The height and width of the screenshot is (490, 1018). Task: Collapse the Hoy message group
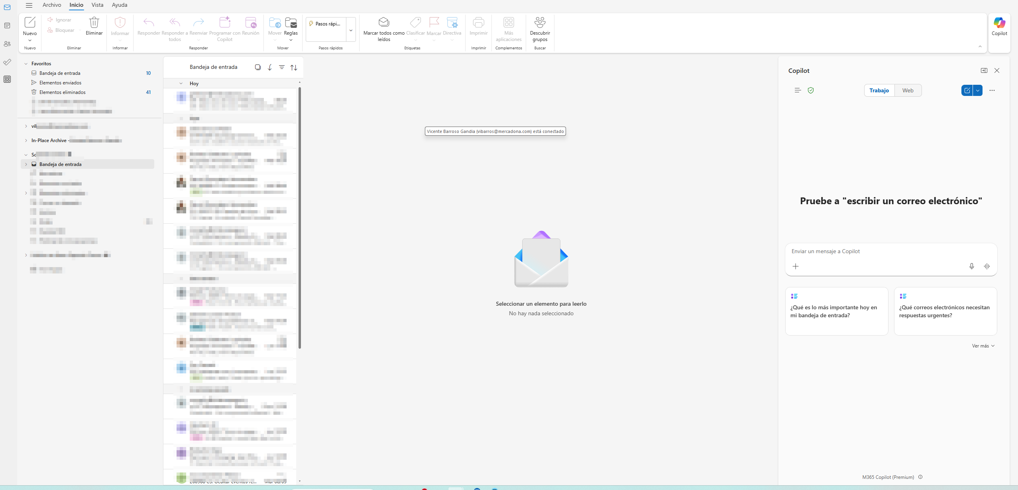pos(181,84)
